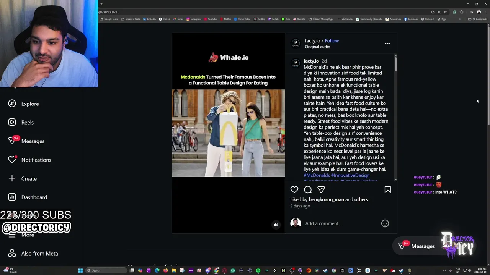The image size is (490, 275).
Task: Open Explore from the Instagram sidebar
Action: click(24, 104)
